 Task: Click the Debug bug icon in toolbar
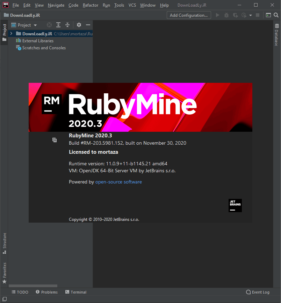coord(226,15)
